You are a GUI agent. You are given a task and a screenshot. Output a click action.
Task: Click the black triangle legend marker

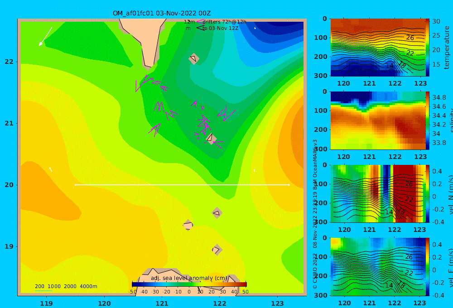tap(200, 28)
